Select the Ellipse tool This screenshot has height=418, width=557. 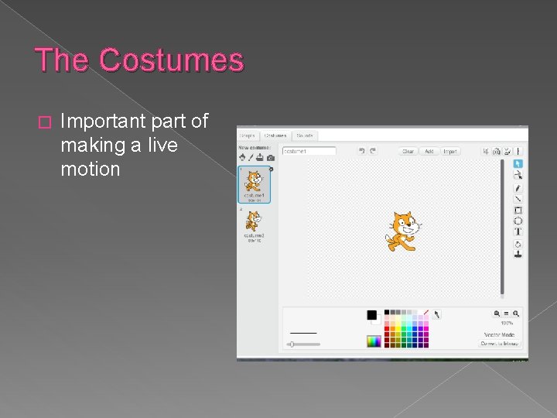coord(518,221)
